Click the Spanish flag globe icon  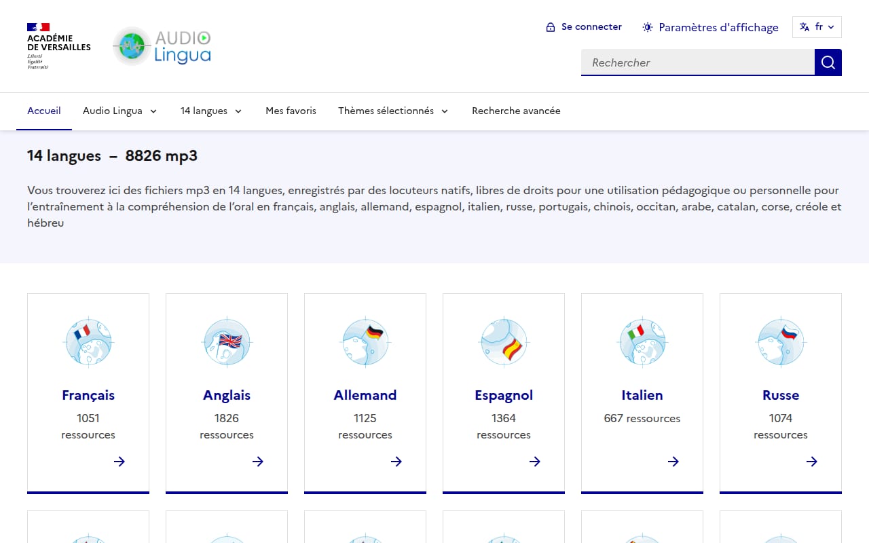[504, 341]
